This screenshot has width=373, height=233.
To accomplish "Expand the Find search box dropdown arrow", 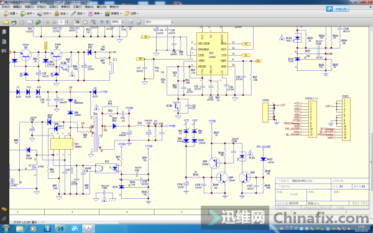I will point(172,22).
